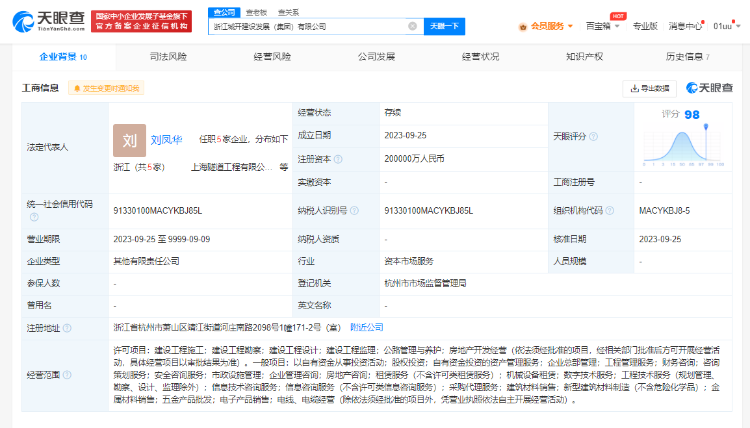This screenshot has width=750, height=428.
Task: Open the 百宝箱 dropdown
Action: click(602, 26)
